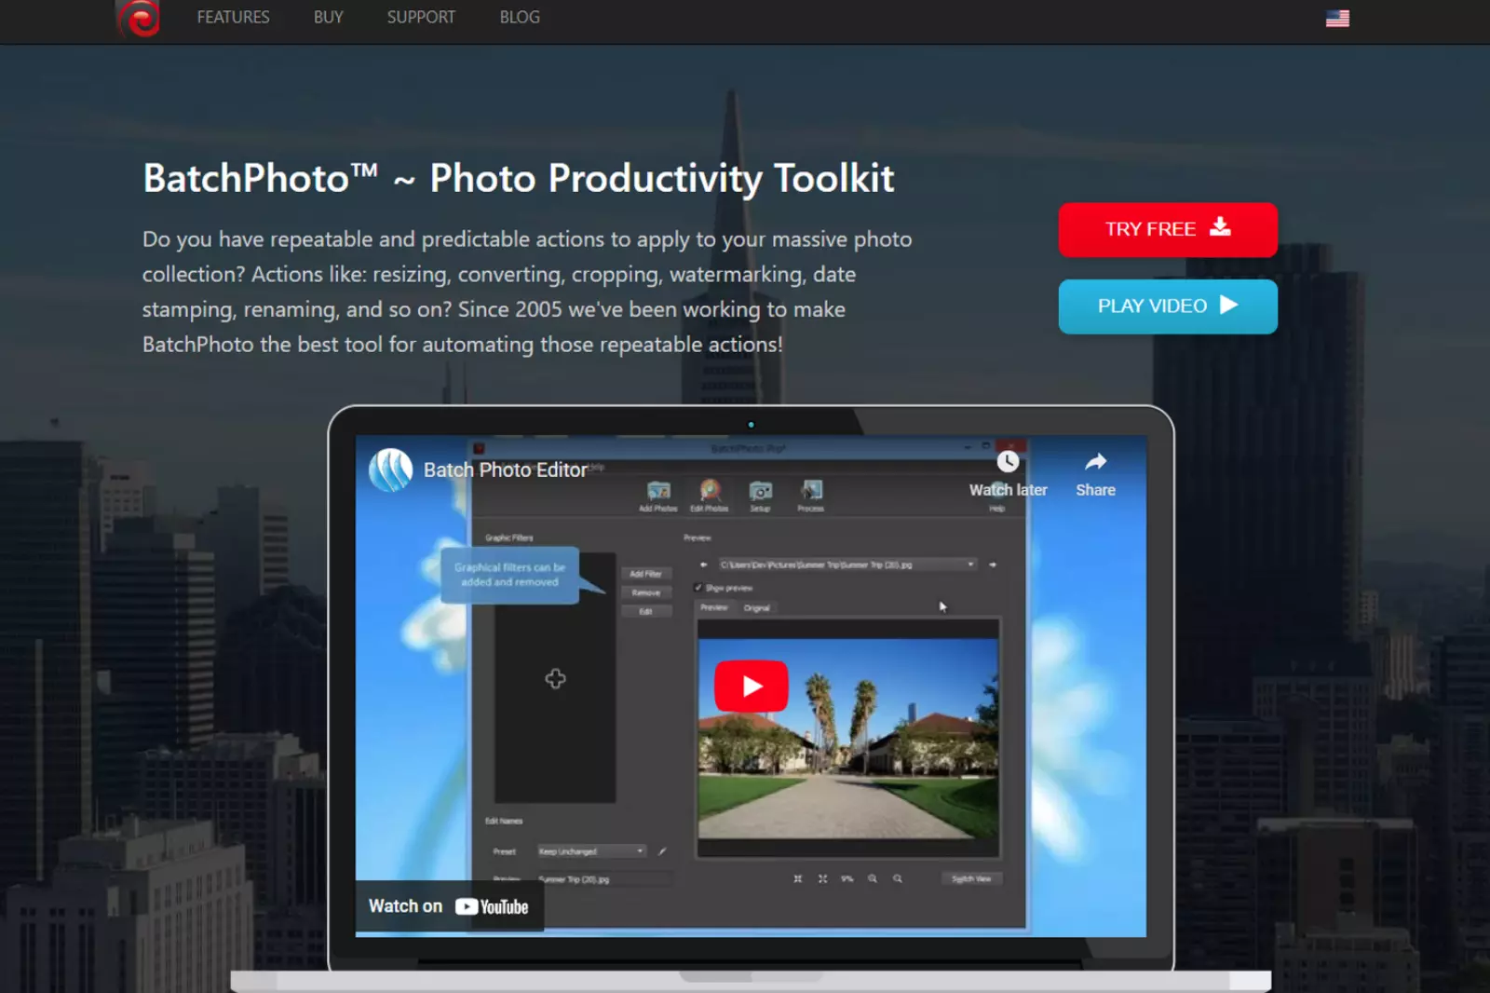Click the red TRY FREE button

[1168, 229]
